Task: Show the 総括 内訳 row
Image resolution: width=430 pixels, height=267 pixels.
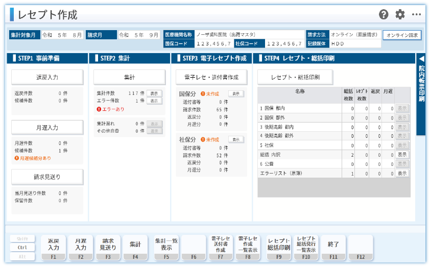Action: coord(402,155)
